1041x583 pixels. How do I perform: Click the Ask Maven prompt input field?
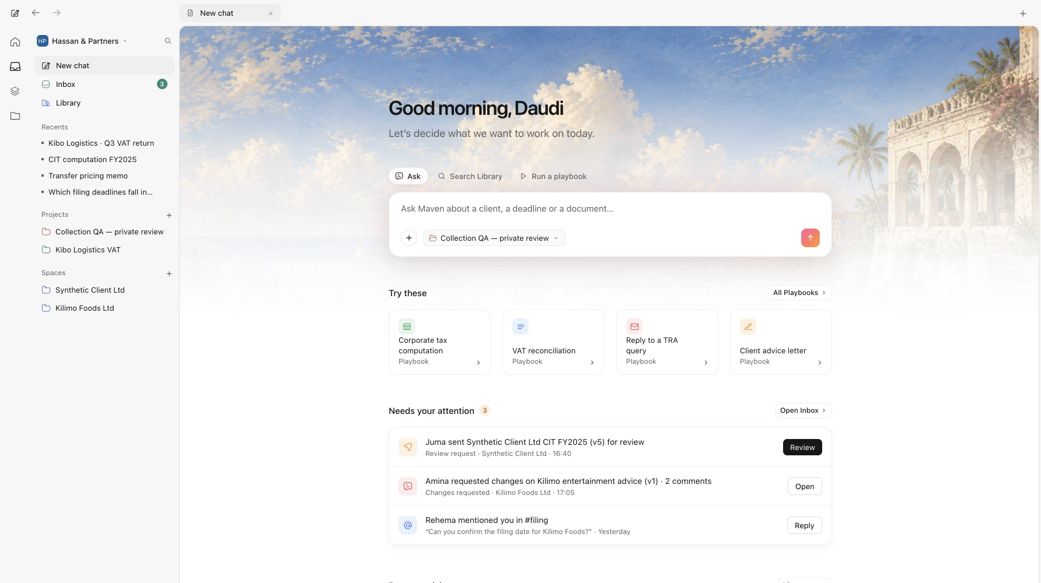click(x=610, y=209)
